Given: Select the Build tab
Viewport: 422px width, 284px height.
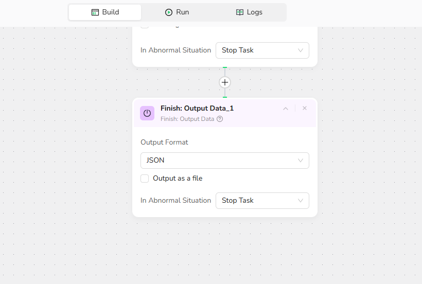Looking at the screenshot, I should 105,12.
